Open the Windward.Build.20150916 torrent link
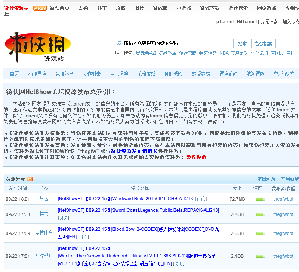Screen dimensions: 299x272 [x=126, y=199]
